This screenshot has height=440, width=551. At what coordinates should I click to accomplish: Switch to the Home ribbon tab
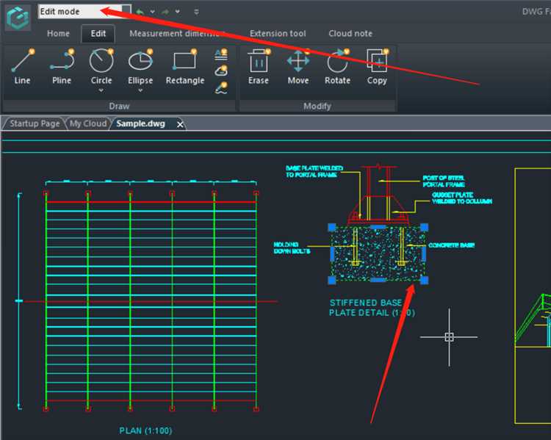tap(58, 34)
